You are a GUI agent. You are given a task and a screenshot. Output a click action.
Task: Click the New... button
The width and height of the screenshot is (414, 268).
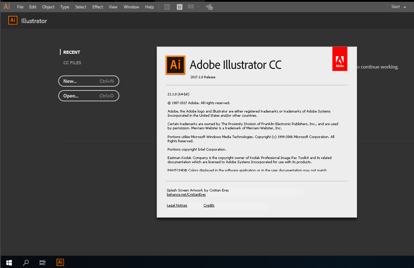pyautogui.click(x=89, y=81)
